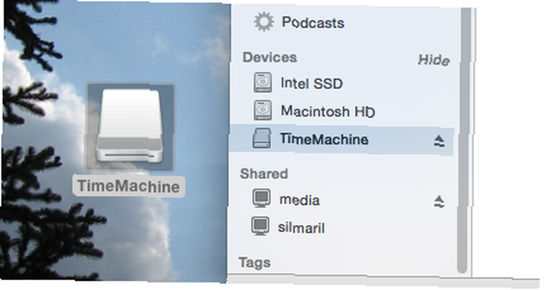Click the Tags section header
Image resolution: width=546 pixels, height=290 pixels.
(x=254, y=263)
